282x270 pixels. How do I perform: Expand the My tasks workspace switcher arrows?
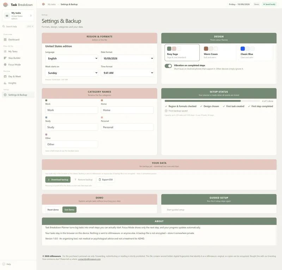(31, 16)
